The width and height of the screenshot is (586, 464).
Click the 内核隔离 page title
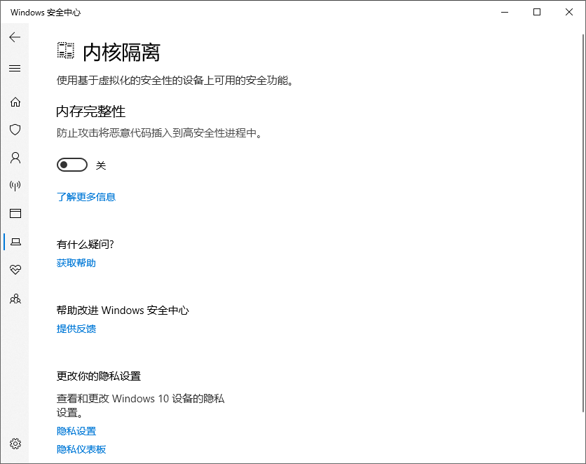click(x=121, y=53)
